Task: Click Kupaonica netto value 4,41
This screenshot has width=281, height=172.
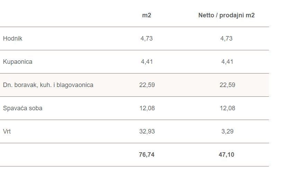Action: (227, 62)
